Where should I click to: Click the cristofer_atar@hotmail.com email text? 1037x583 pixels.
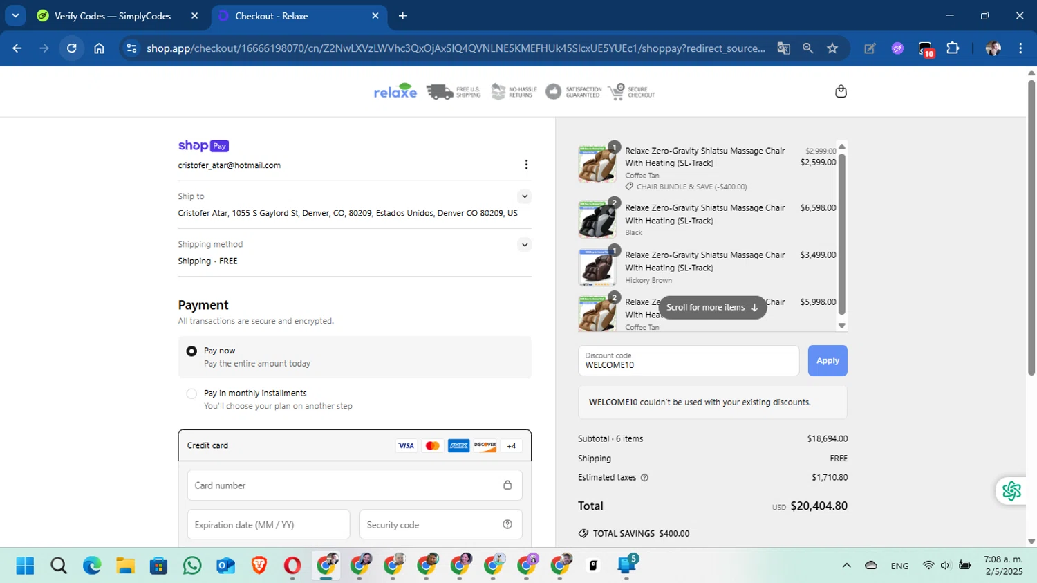[x=229, y=165]
